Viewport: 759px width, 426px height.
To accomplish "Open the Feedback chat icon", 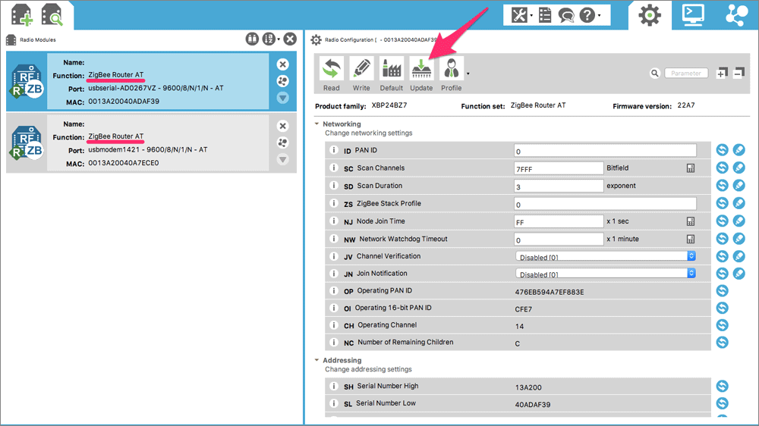I will click(566, 15).
